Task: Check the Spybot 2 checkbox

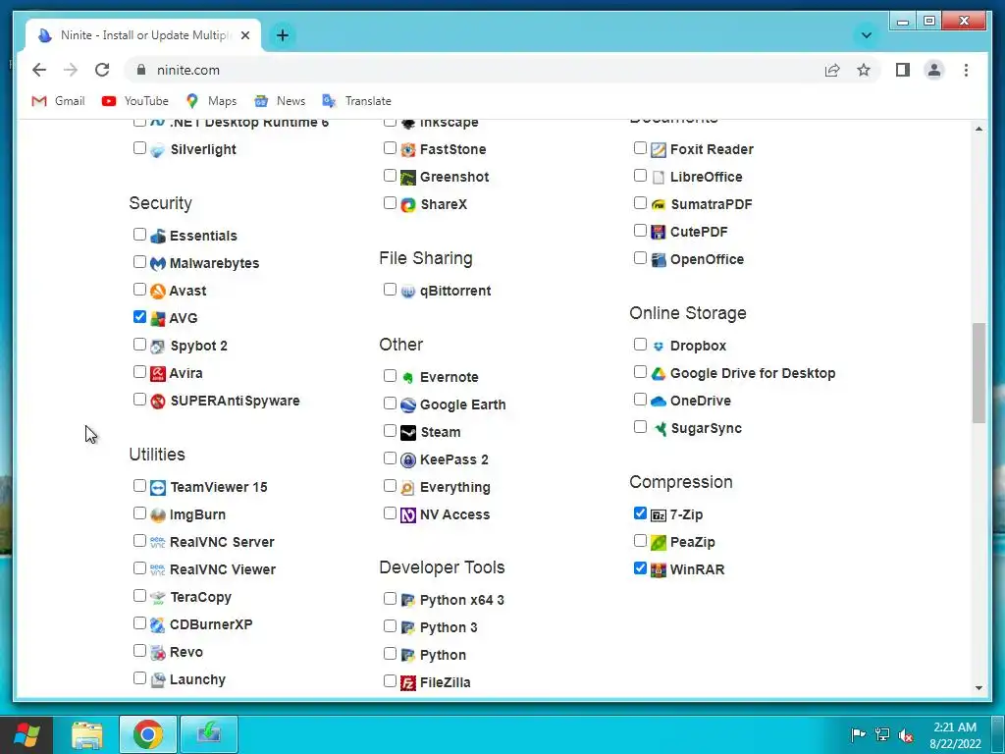Action: click(x=139, y=345)
